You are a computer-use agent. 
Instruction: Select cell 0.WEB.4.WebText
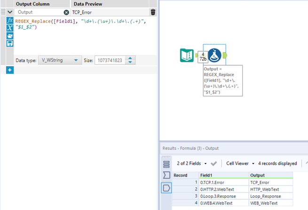(x=224, y=203)
